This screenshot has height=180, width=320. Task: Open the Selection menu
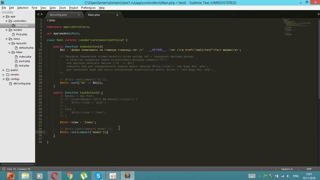pos(22,8)
